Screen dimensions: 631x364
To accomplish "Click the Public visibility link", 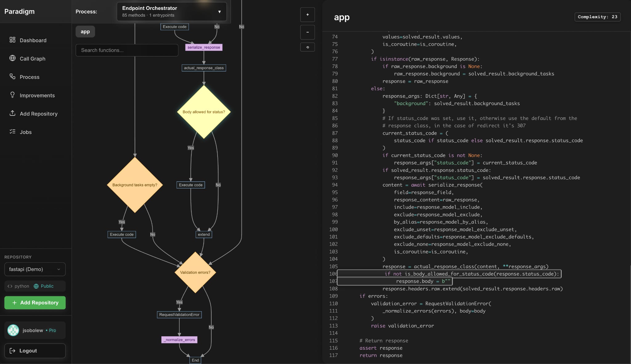I will (47, 286).
